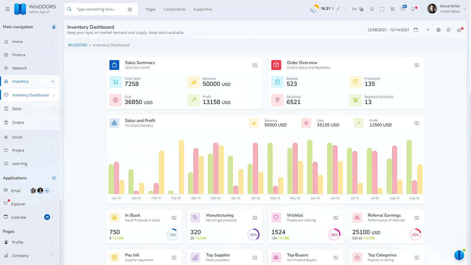Open the color palette theme icon

(x=449, y=30)
